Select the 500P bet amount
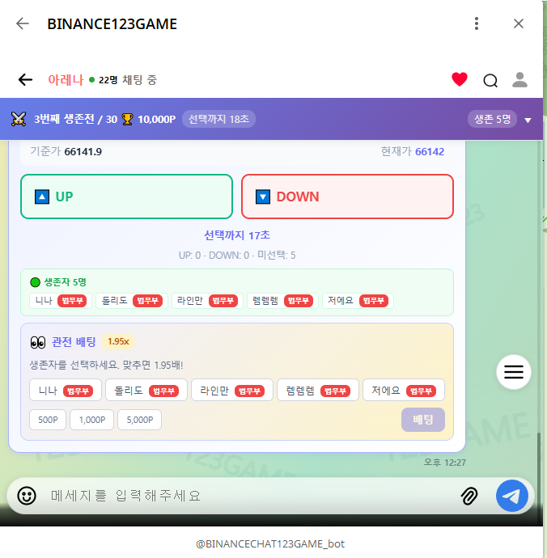The width and height of the screenshot is (547, 558). pos(48,420)
